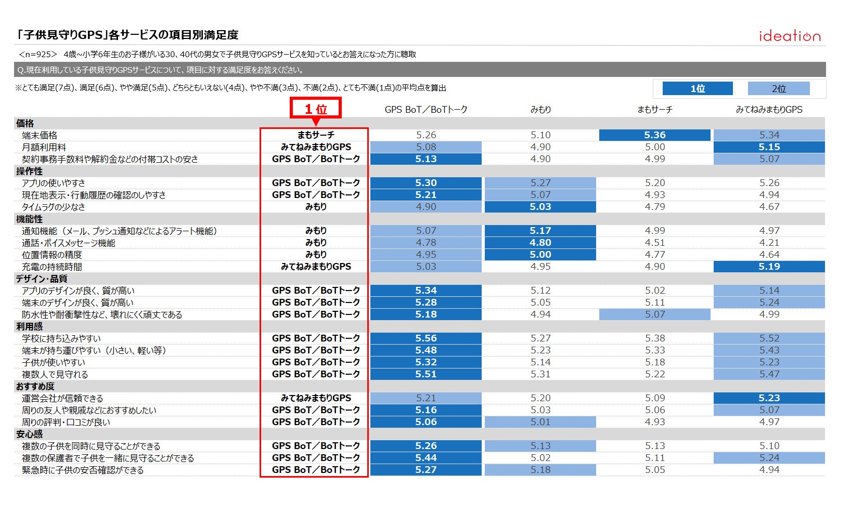The image size is (851, 527).
Task: Click the "複数人で見守れる" row label
Action: pos(55,374)
